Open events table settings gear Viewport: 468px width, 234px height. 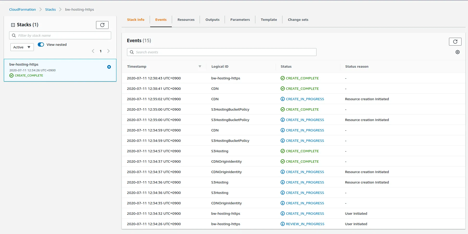(458, 52)
